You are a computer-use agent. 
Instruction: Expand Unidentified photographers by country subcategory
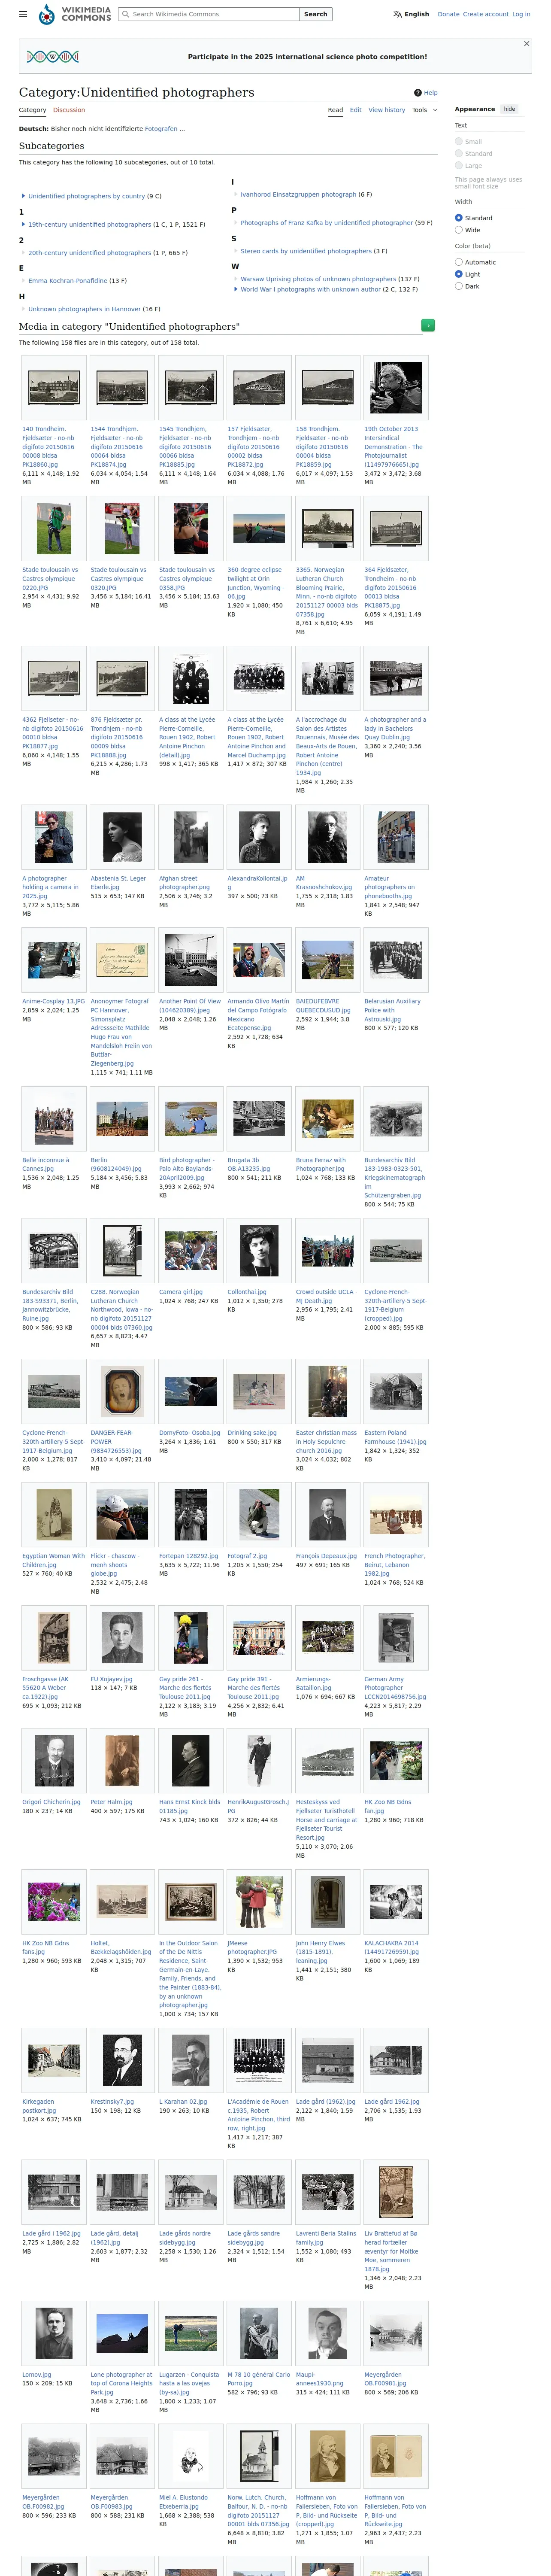[x=23, y=196]
